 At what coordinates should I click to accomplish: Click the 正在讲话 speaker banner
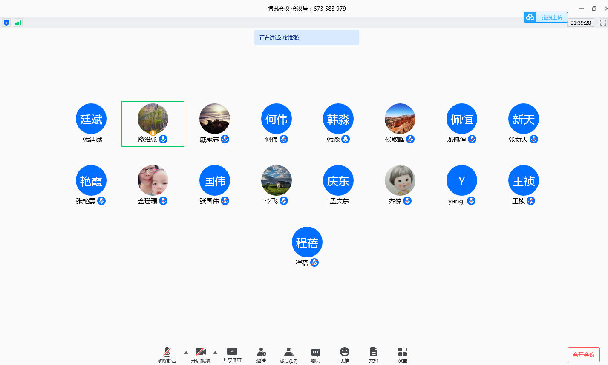(x=306, y=37)
